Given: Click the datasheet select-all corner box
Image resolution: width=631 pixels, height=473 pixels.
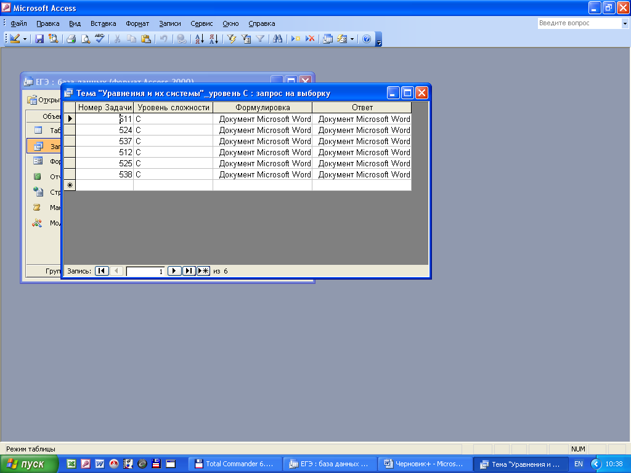Looking at the screenshot, I should coord(70,107).
